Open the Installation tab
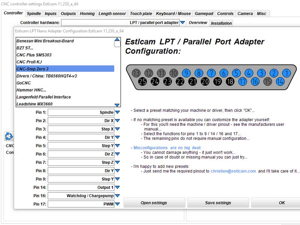 (222, 22)
